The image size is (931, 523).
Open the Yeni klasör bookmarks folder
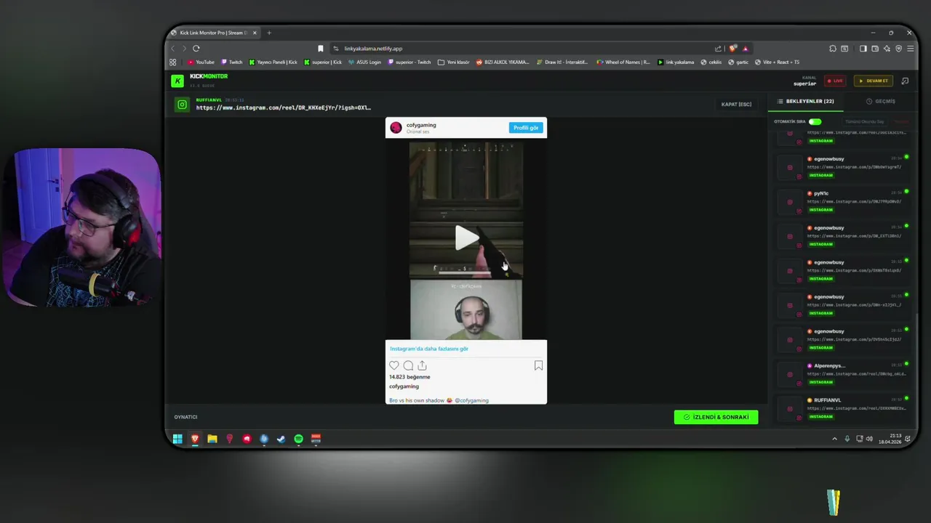(x=454, y=62)
